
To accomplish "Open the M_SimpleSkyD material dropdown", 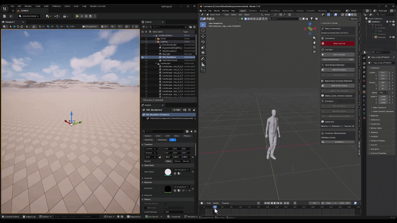I will (181, 187).
